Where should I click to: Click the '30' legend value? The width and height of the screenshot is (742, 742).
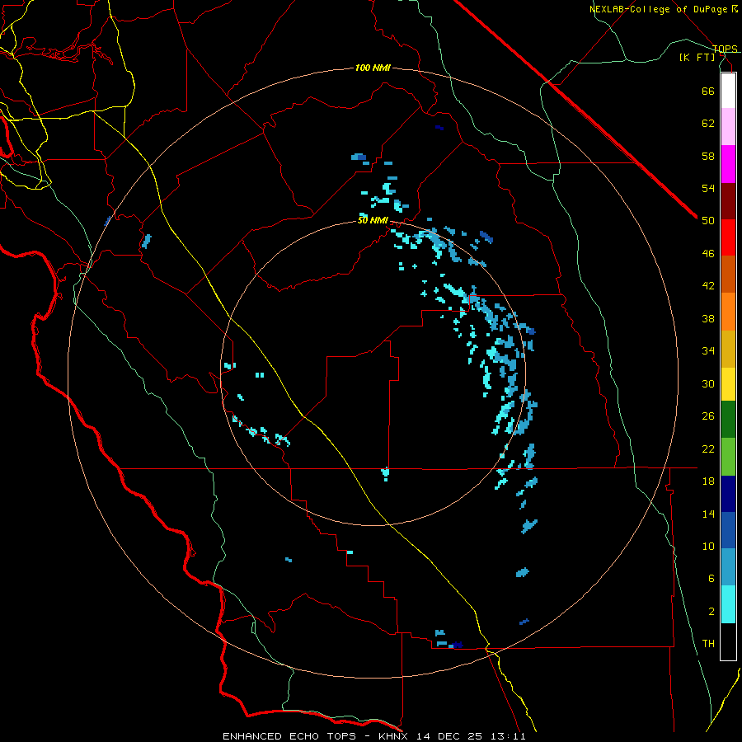coord(708,383)
